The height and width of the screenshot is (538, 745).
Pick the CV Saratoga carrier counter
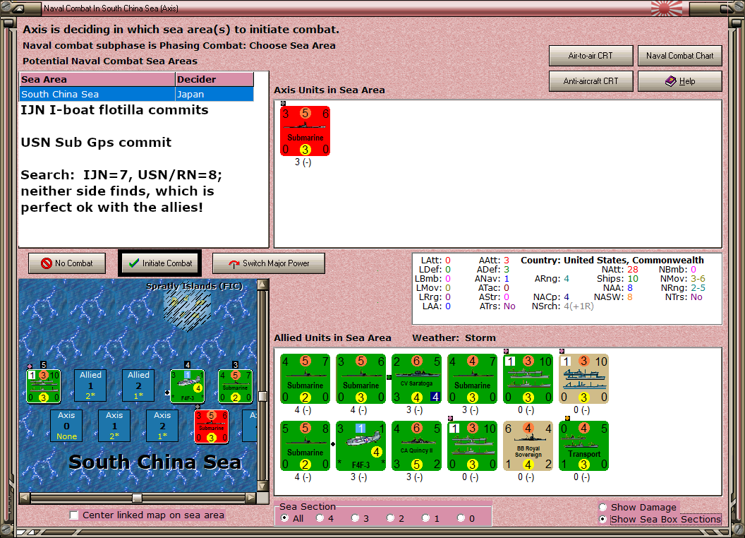pos(417,378)
